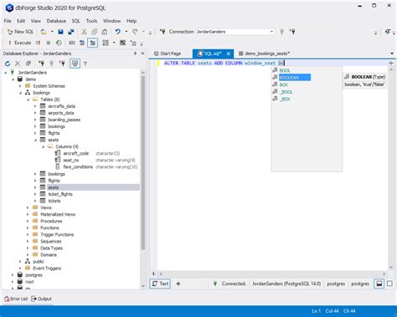Click the plug icon after the gray plug icon

pos(292,32)
